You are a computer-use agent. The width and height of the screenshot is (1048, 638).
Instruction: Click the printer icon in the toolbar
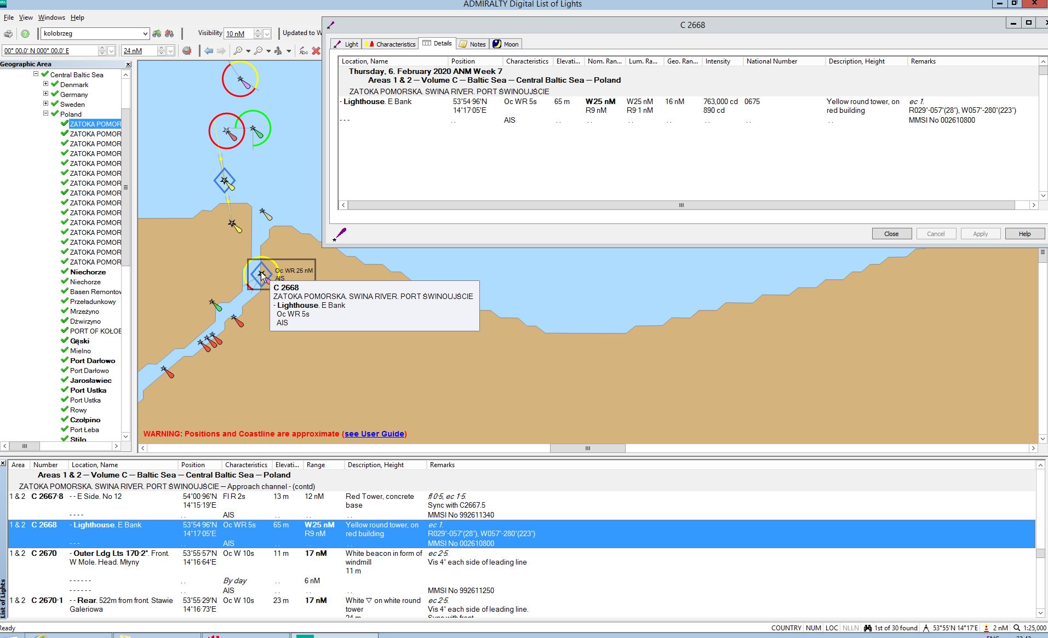tap(8, 34)
